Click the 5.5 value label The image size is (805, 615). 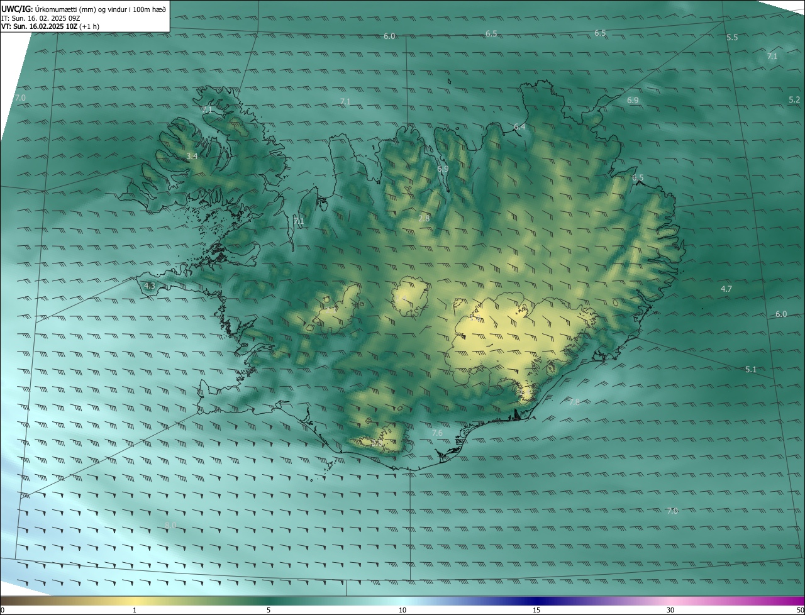732,38
